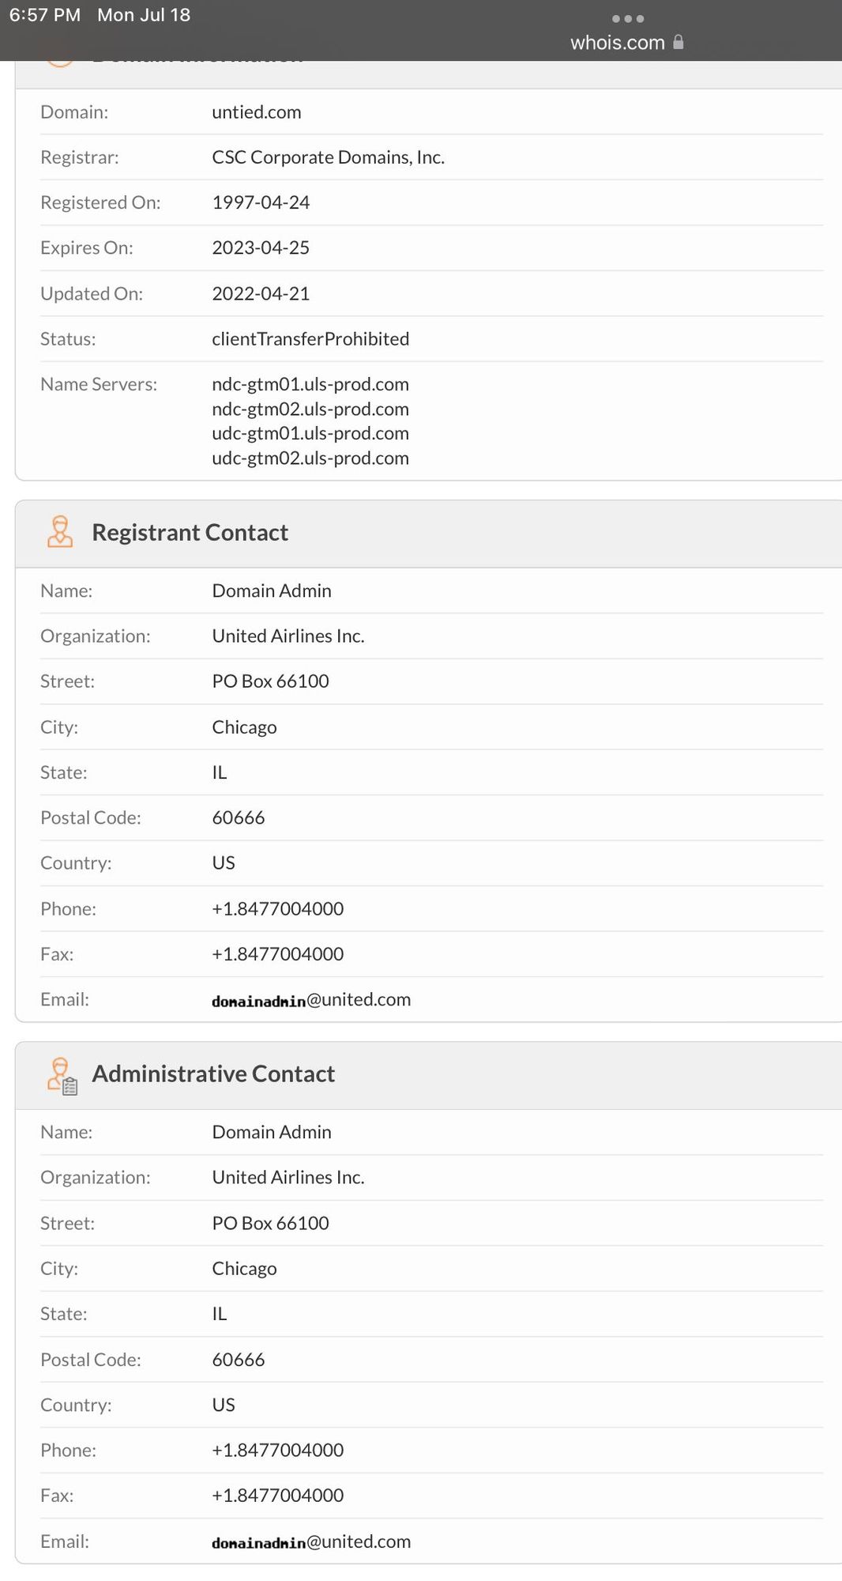Open the three-dot multitasking menu
Viewport: 842px width, 1581px height.
628,18
